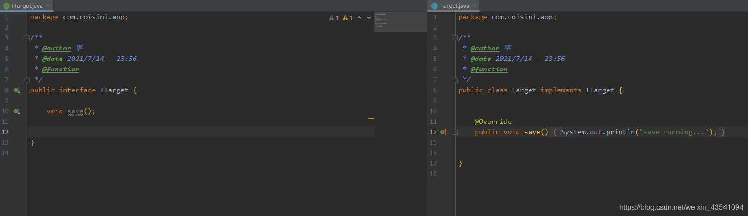
Task: Click the @author tag in Target.java
Action: (x=485, y=49)
